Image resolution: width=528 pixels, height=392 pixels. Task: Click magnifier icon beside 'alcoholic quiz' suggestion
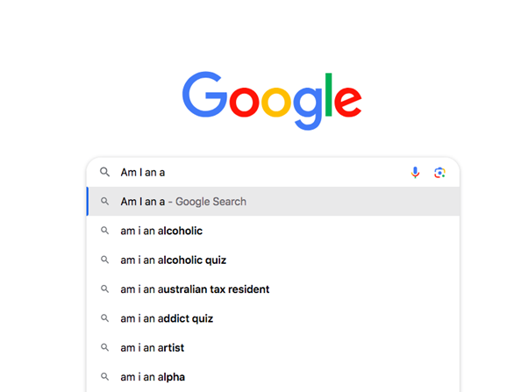pos(104,260)
